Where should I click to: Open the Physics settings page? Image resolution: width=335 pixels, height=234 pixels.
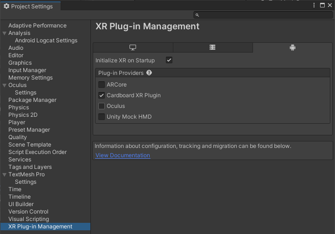click(x=19, y=107)
